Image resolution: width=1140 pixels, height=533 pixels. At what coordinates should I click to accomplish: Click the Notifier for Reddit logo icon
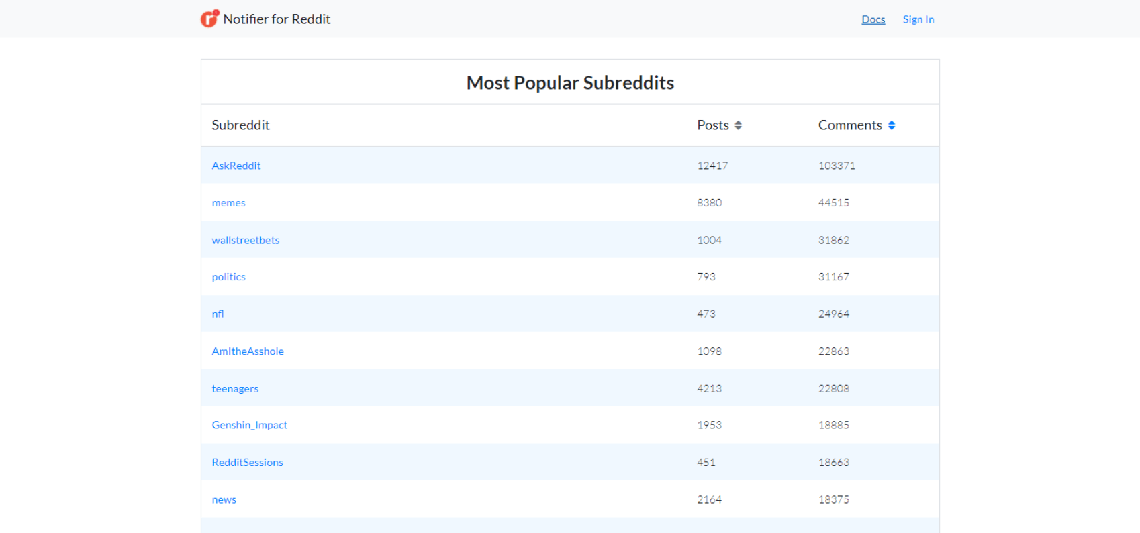(209, 19)
